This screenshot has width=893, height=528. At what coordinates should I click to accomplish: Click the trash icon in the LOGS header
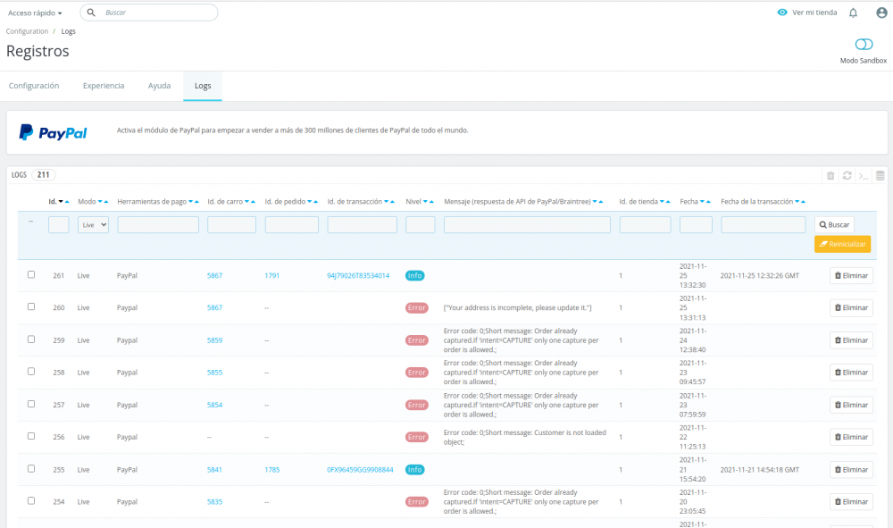(830, 175)
